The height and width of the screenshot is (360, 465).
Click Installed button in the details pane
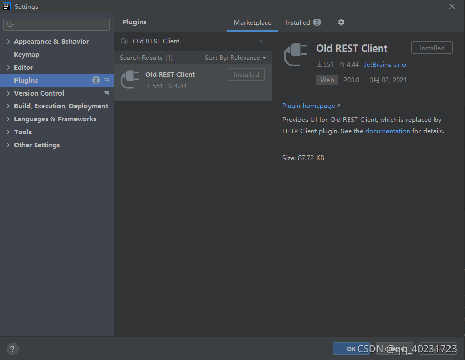432,48
